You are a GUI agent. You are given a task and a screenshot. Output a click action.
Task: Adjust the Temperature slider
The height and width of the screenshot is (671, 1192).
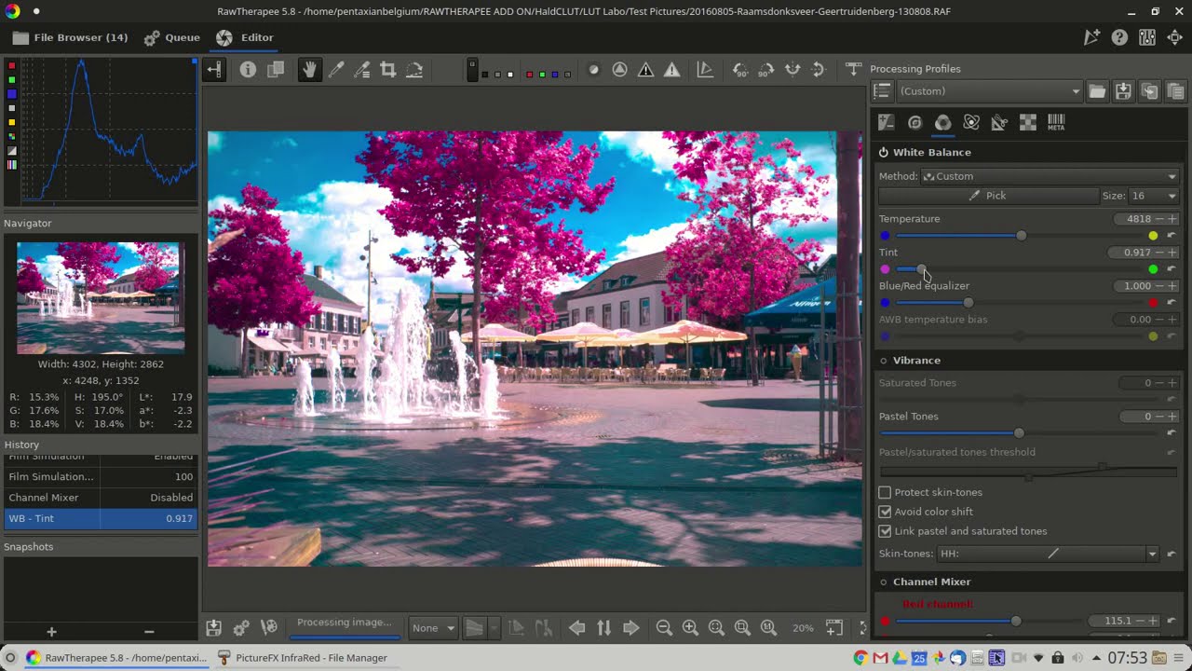pyautogui.click(x=1022, y=236)
